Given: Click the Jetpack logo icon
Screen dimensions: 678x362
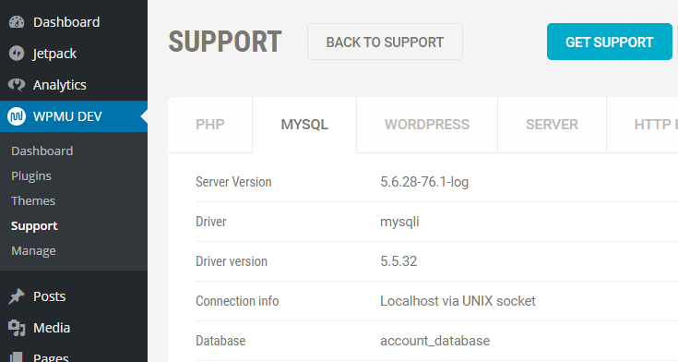Looking at the screenshot, I should [17, 54].
